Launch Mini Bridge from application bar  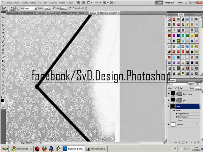(84, 3)
